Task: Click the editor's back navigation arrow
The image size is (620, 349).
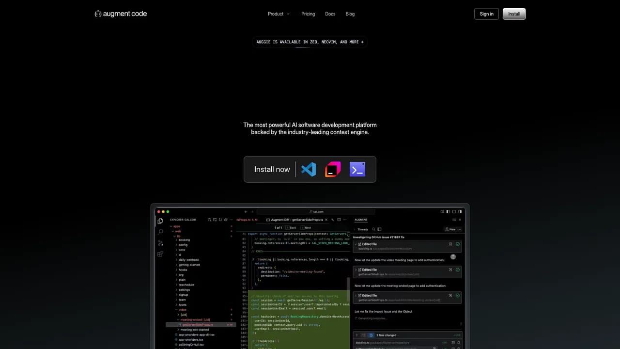Action: coord(246,212)
